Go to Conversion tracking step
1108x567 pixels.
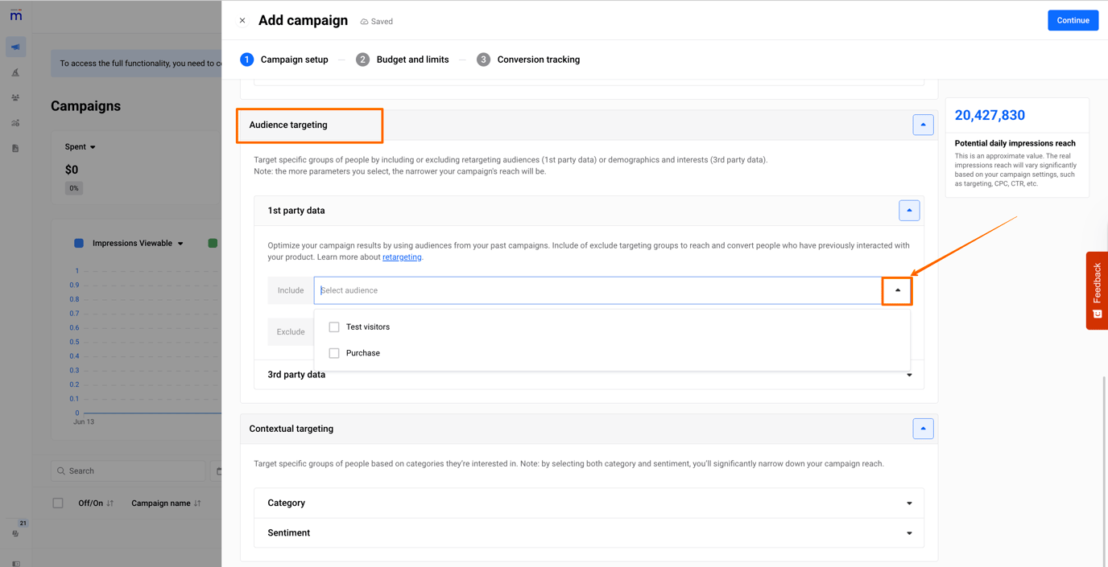click(528, 59)
